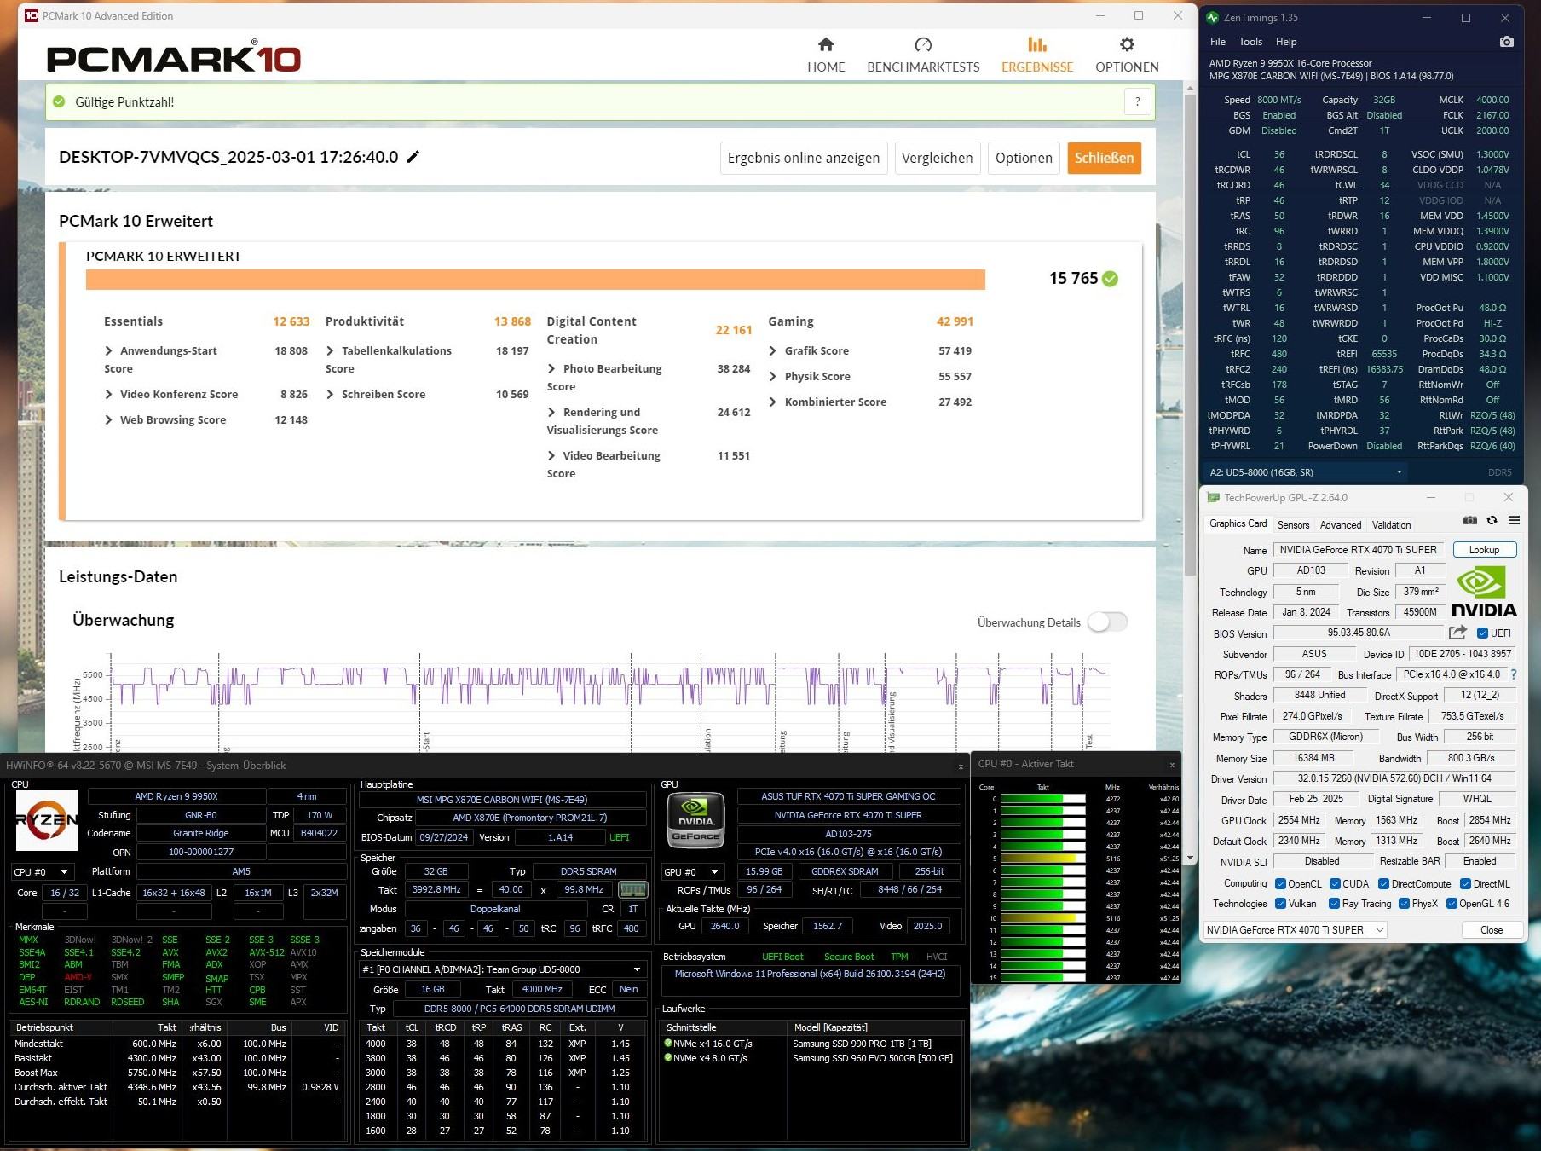Click the GPU-Z Lookup button
1541x1151 pixels.
[x=1485, y=550]
